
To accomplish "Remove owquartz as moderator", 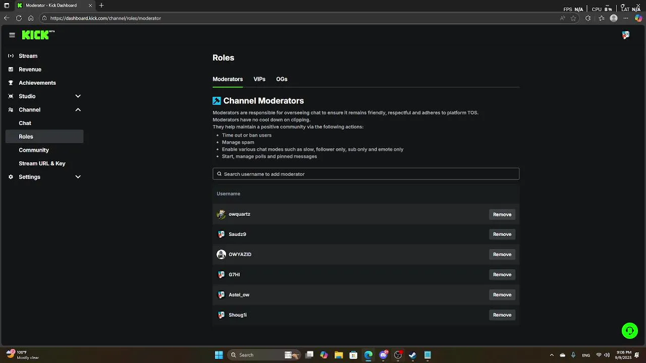I will (x=502, y=214).
